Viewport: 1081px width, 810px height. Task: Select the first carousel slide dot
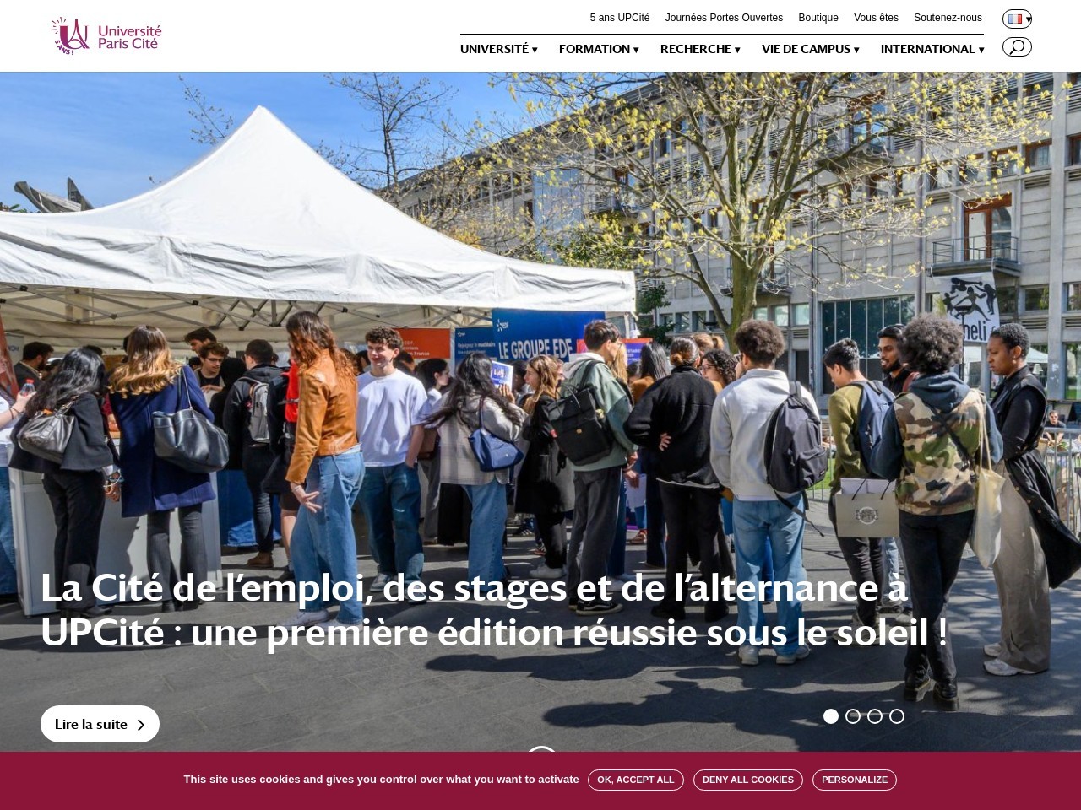click(x=831, y=716)
